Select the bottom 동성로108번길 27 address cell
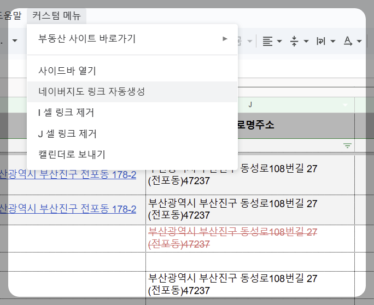 250,284
